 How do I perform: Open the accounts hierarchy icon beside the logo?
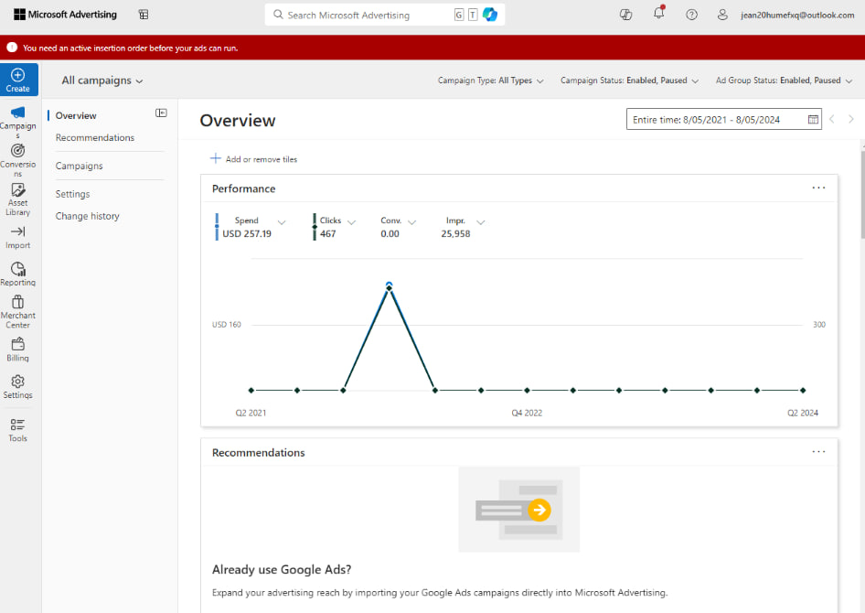(144, 15)
